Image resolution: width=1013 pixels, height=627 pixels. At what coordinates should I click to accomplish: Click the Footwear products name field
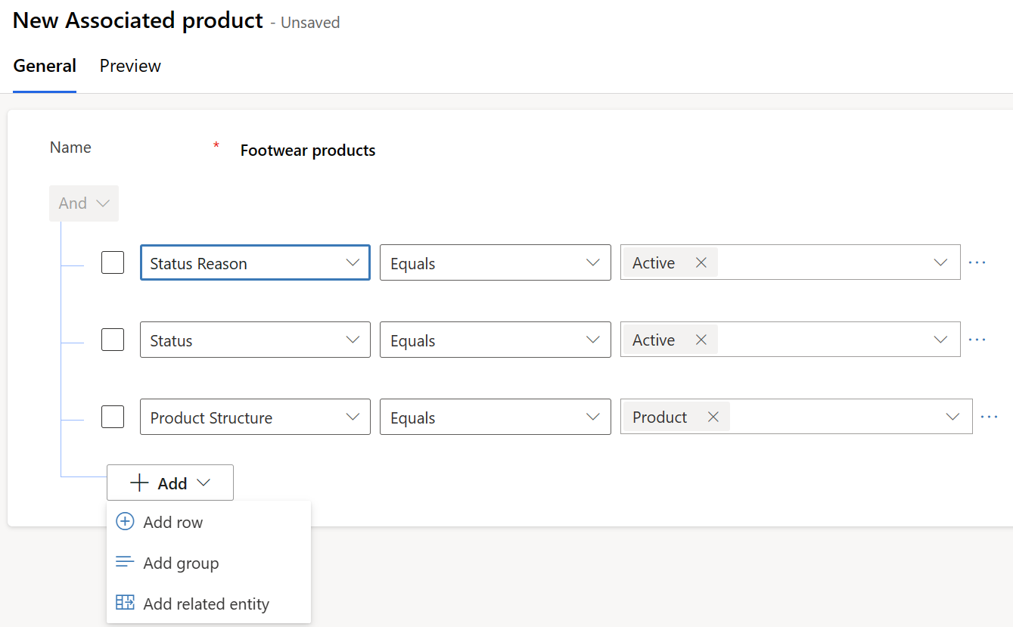[308, 151]
